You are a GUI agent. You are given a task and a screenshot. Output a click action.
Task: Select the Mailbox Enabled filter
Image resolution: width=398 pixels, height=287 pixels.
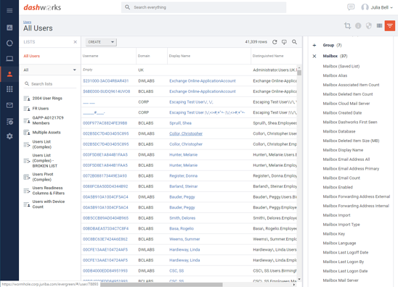coord(338,187)
